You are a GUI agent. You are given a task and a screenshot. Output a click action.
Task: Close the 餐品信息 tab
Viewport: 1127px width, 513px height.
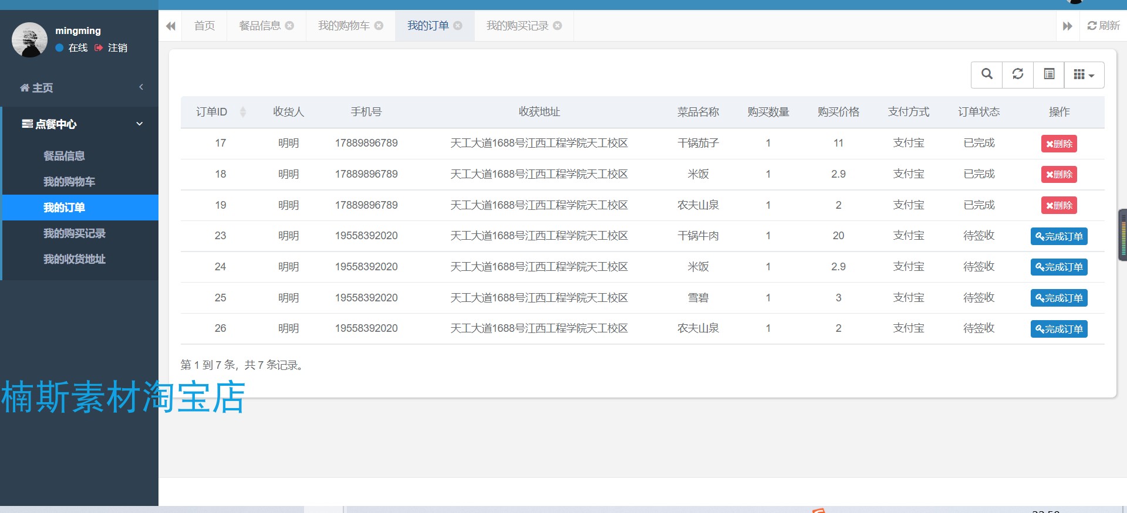click(x=289, y=26)
